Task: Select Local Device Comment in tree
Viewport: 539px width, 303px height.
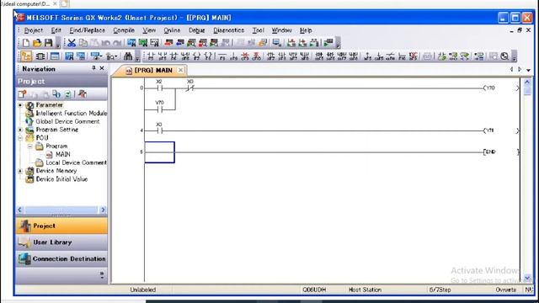Action: coord(76,162)
